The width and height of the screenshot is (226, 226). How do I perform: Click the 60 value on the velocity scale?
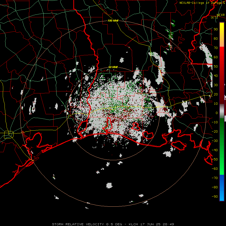click(x=216, y=57)
